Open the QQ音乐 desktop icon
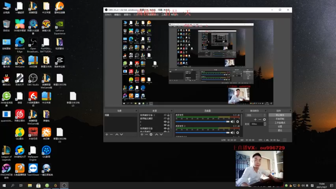Screen dimensions: 336x189 click(20, 134)
